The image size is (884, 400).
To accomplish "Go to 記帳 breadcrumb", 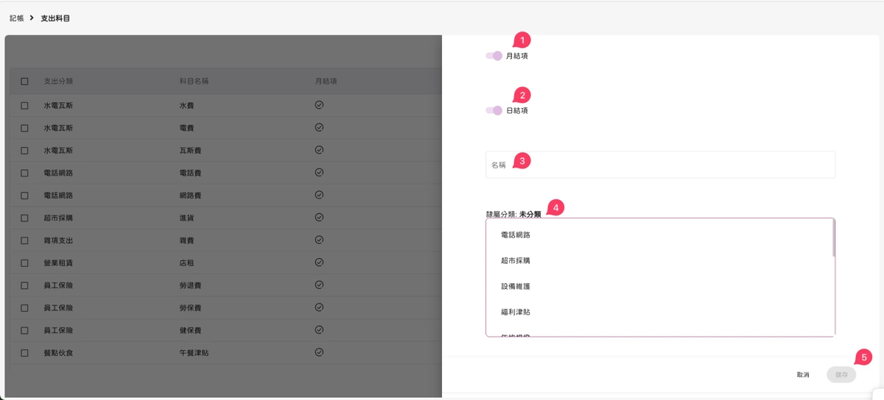I will (16, 18).
